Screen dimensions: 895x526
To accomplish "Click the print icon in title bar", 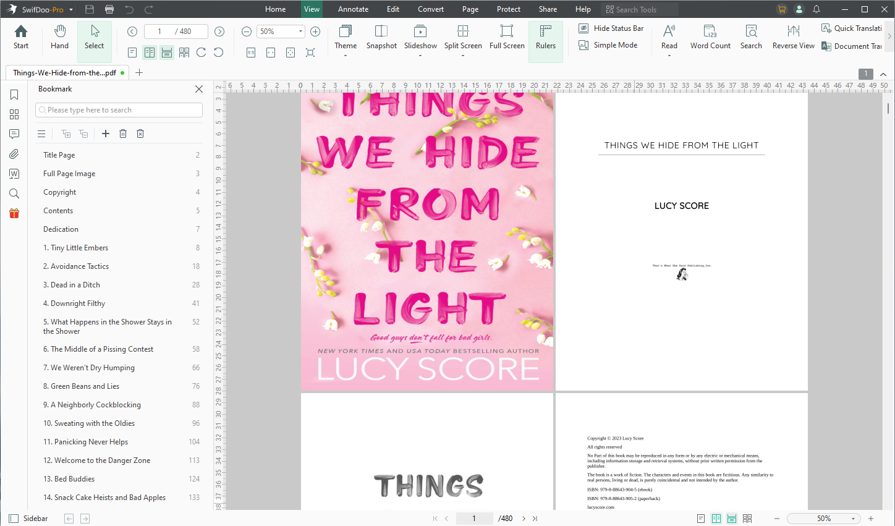I will (x=109, y=9).
